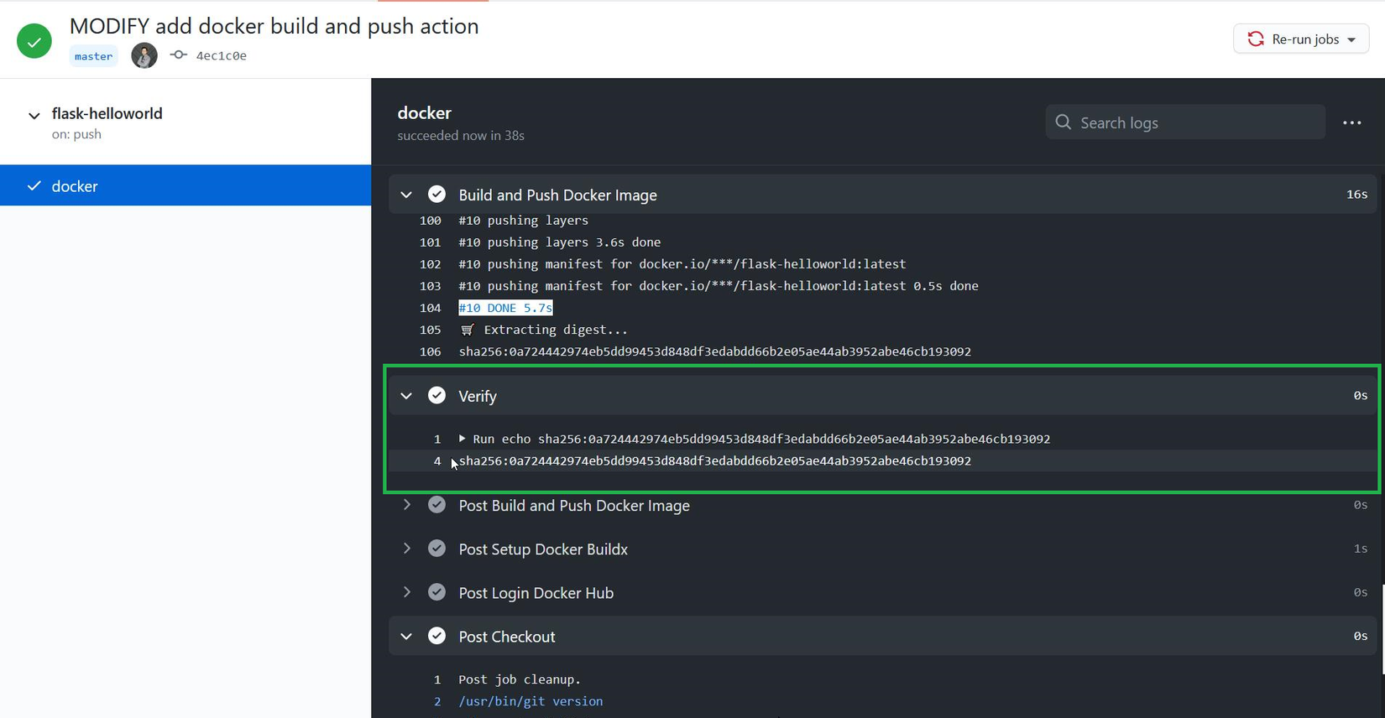This screenshot has width=1385, height=718.
Task: Click the Post Login Docker Hub status checkmark
Action: pos(436,592)
